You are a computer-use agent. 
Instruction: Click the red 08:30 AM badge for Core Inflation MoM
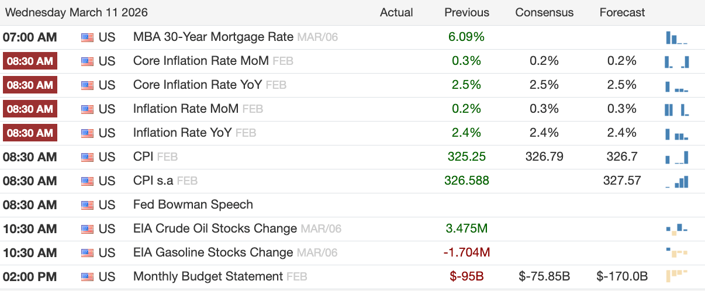point(30,61)
